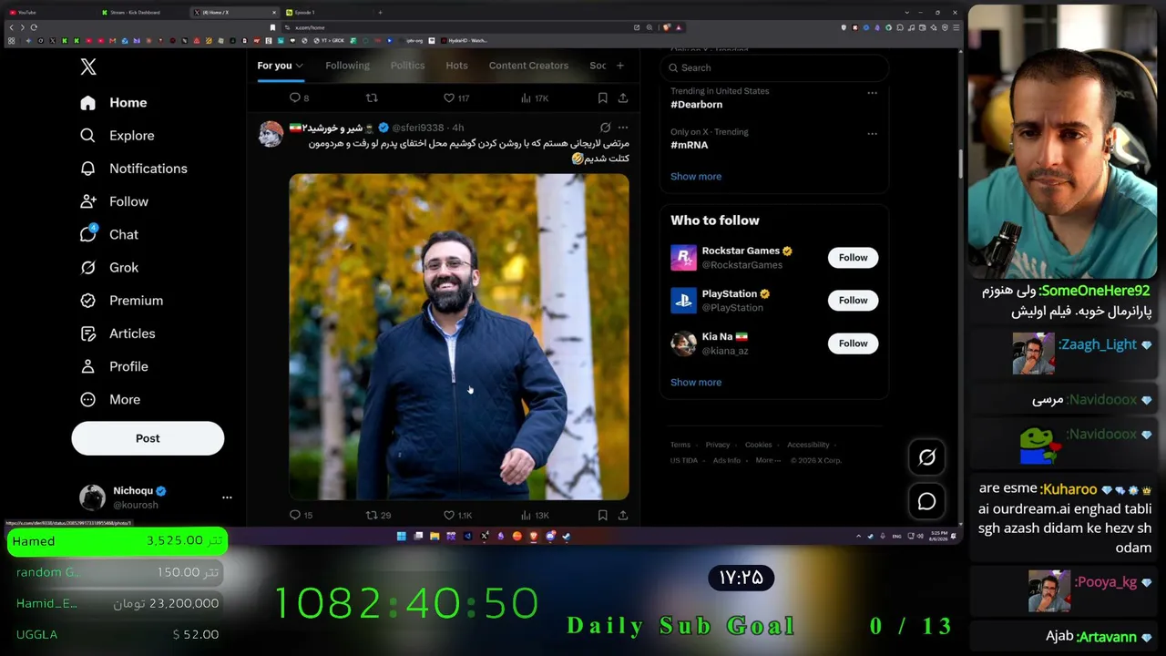Open the #mRNA trending topic

pyautogui.click(x=689, y=145)
